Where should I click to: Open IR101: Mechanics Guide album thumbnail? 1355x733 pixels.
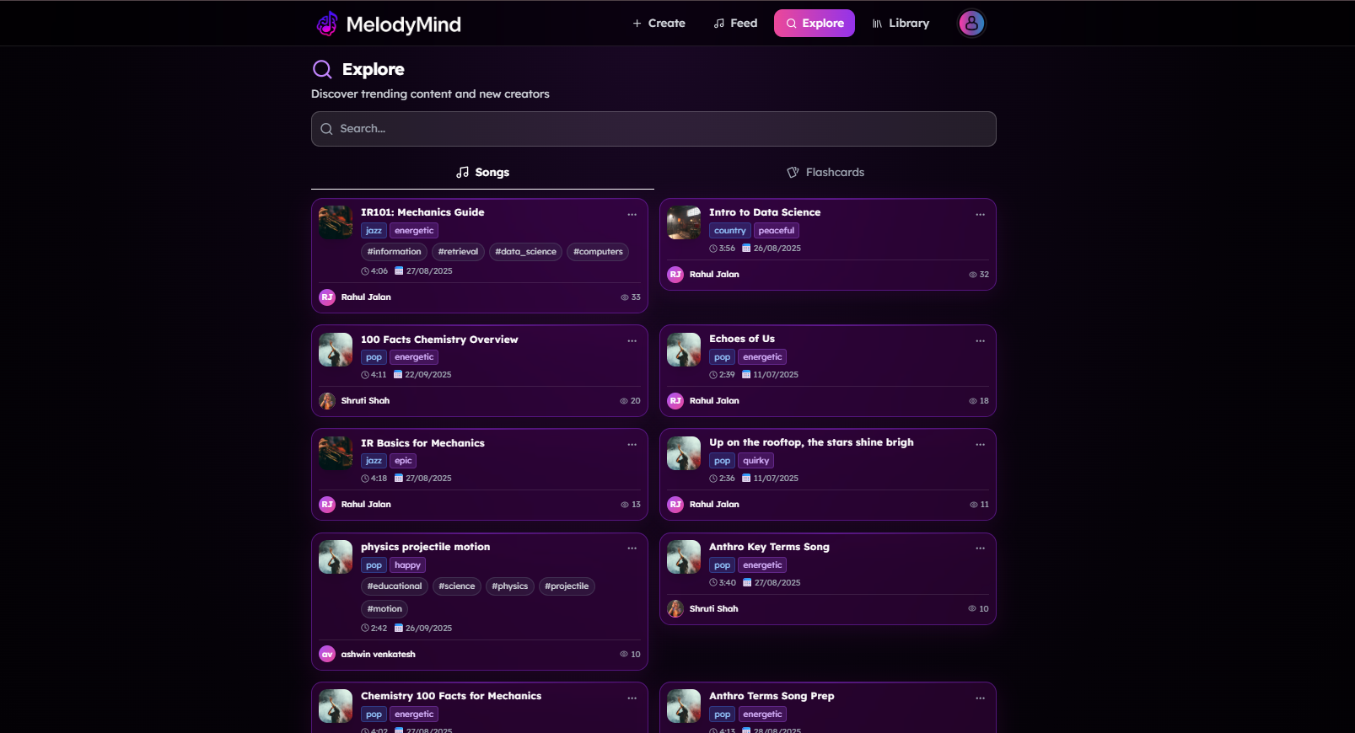(336, 222)
